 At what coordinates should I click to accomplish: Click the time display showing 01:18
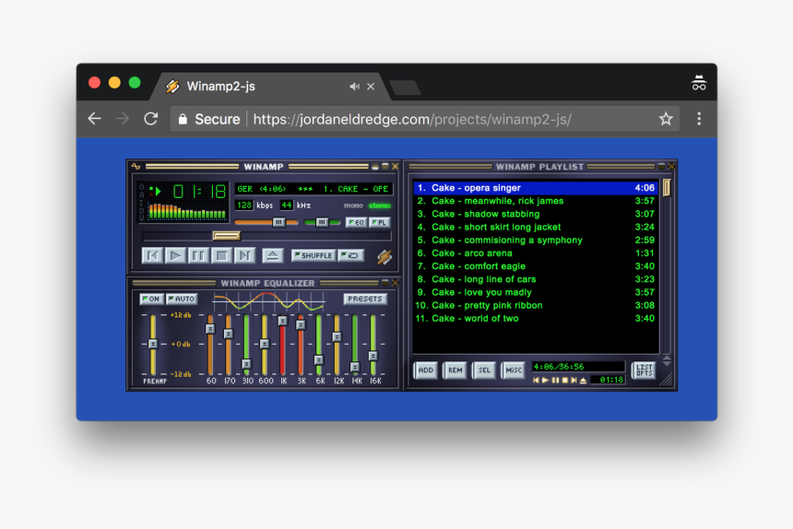(199, 192)
